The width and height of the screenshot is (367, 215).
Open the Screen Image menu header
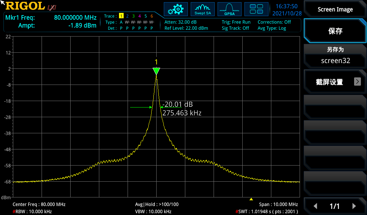(x=335, y=10)
